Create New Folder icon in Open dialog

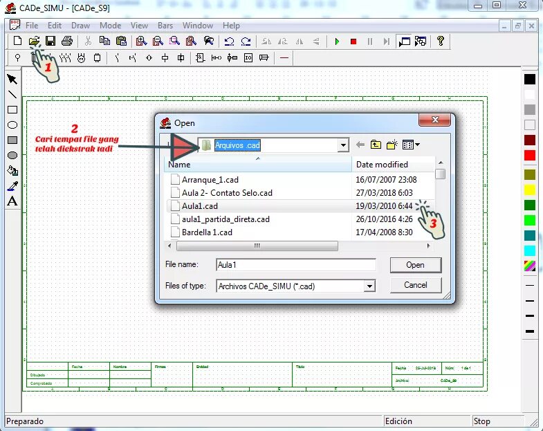point(392,145)
